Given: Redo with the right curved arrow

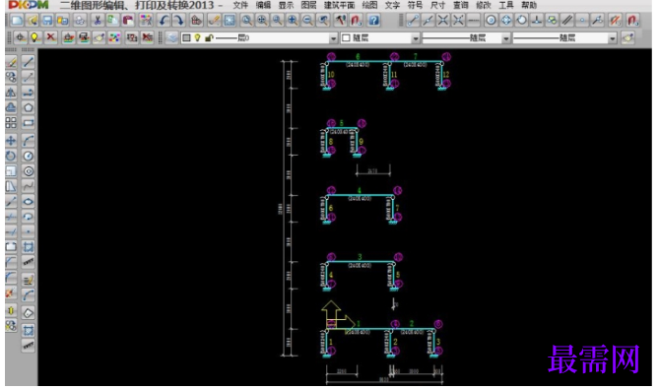Looking at the screenshot, I should click(178, 20).
